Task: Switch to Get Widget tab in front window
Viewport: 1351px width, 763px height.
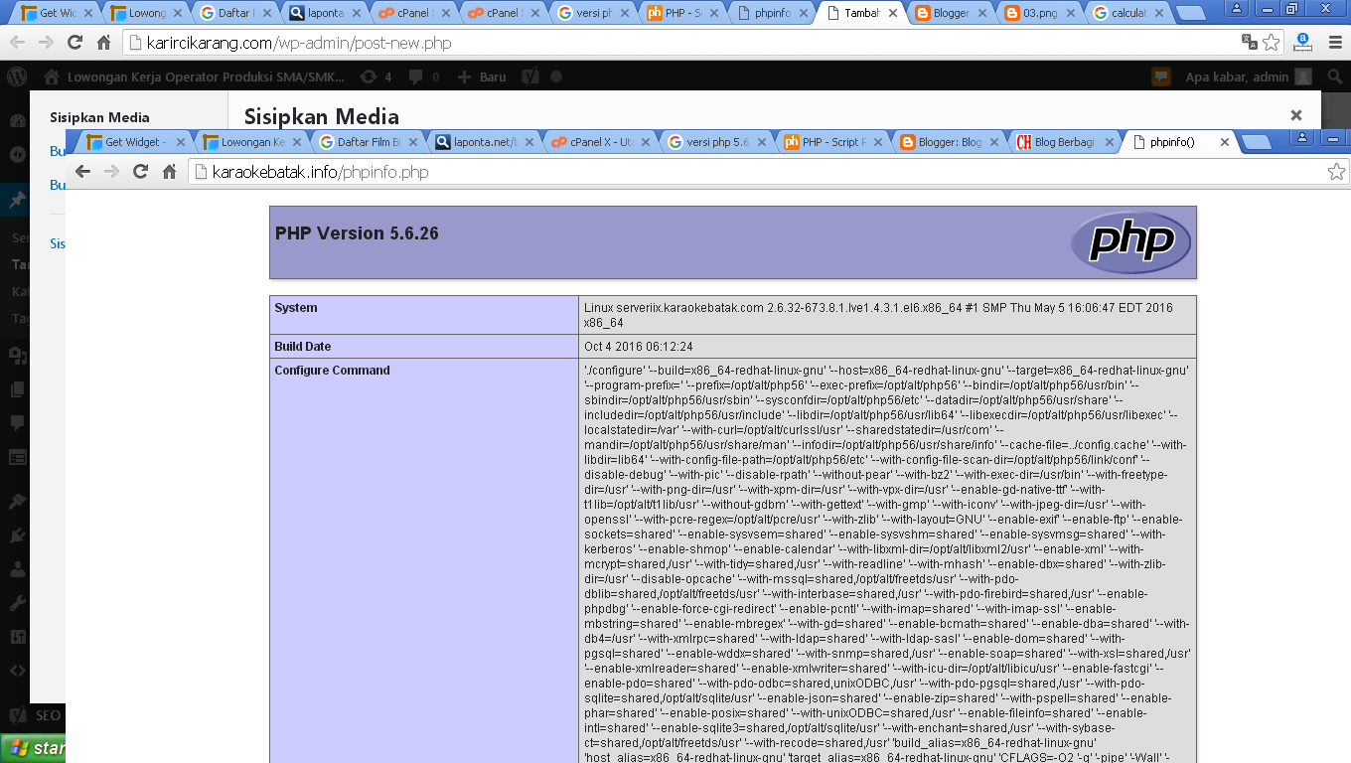Action: point(136,142)
